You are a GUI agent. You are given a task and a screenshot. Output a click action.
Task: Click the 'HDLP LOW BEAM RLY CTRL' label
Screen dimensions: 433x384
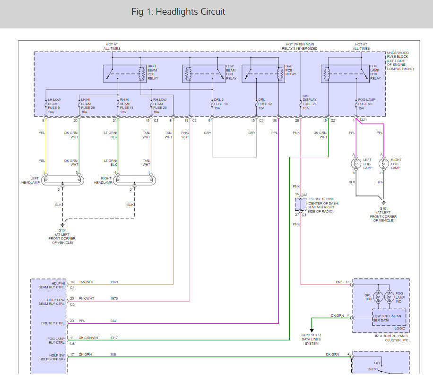52,302
